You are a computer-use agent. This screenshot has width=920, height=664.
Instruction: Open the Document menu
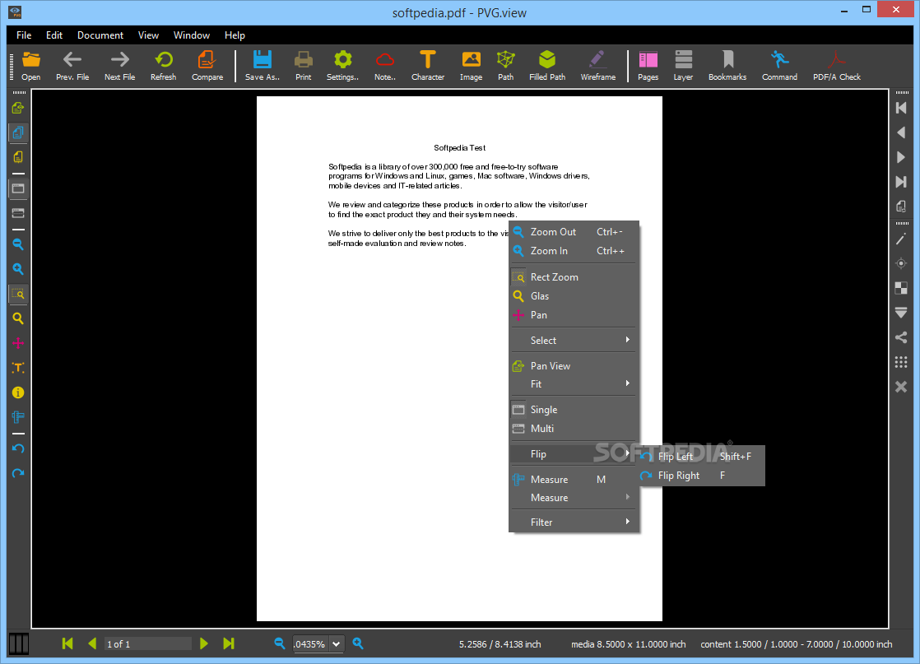100,35
